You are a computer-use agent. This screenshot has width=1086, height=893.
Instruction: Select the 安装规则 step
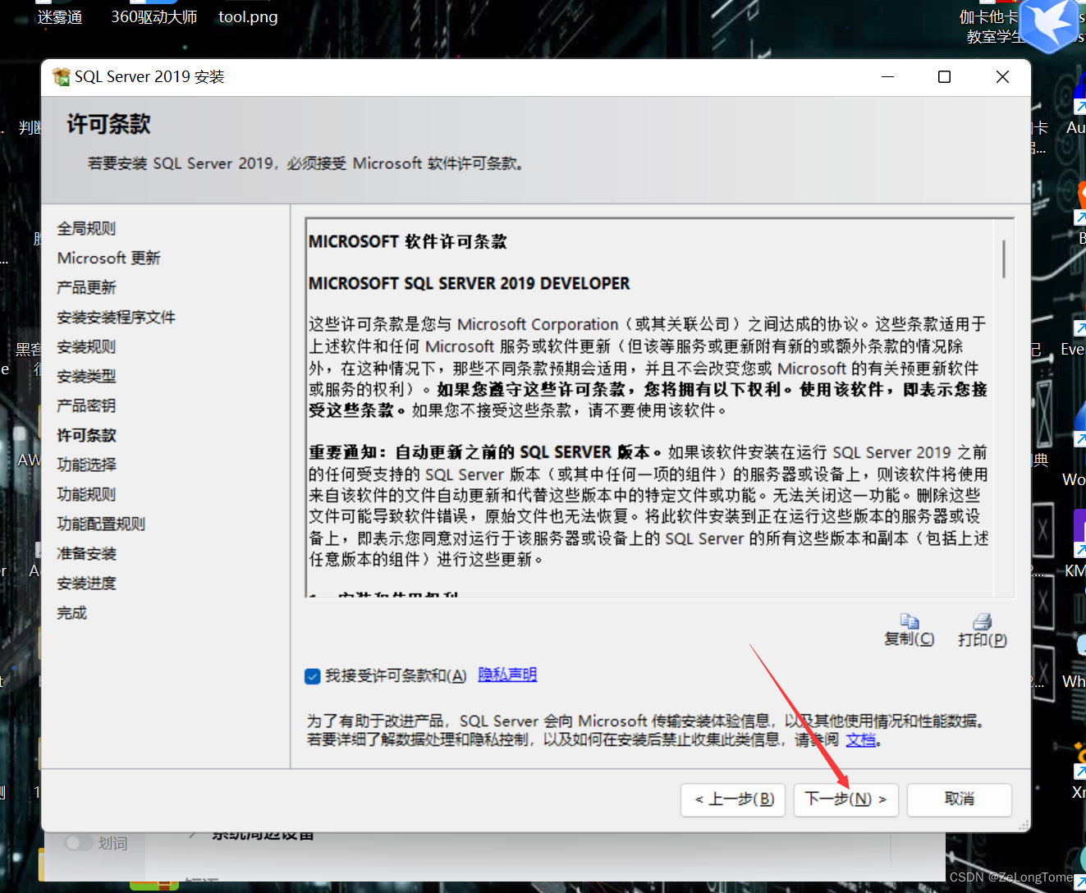point(86,347)
